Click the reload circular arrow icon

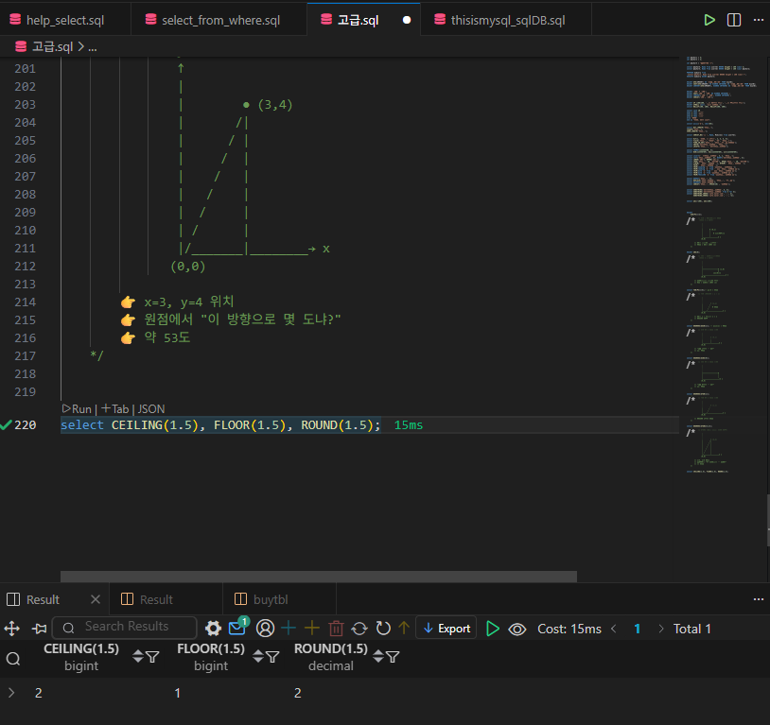click(383, 629)
